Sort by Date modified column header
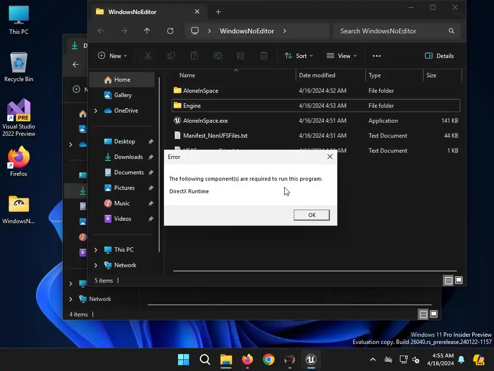Image resolution: width=494 pixels, height=371 pixels. pos(317,75)
